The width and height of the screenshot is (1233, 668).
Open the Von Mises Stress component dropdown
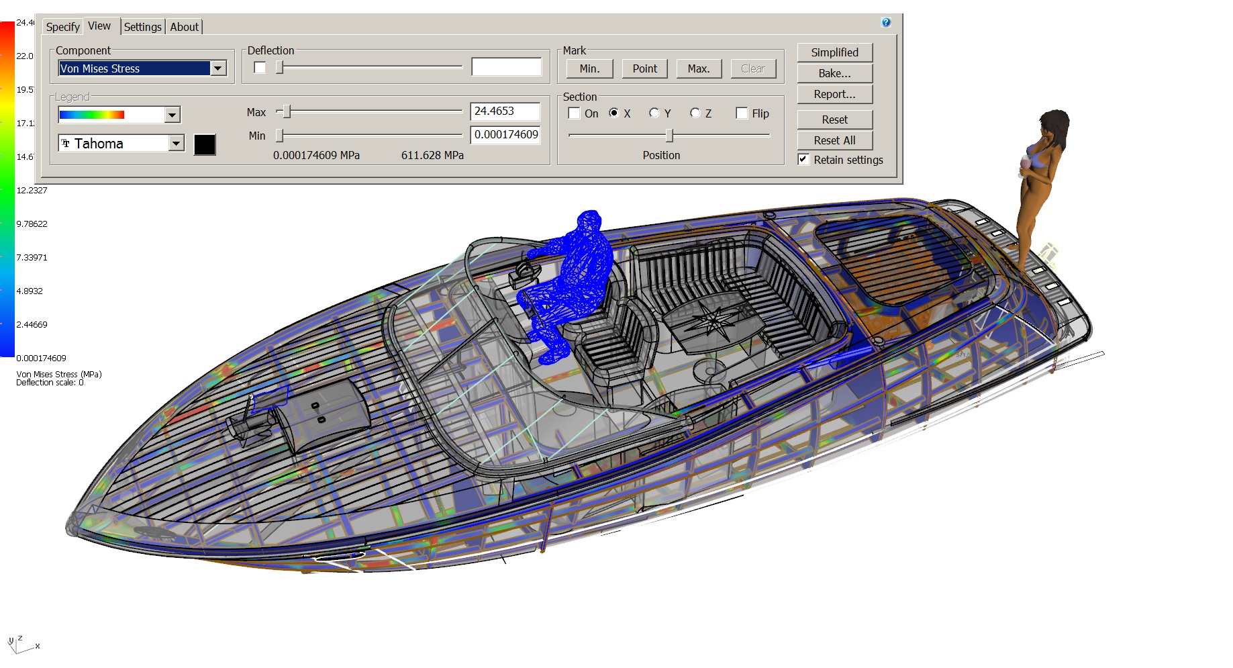point(218,68)
